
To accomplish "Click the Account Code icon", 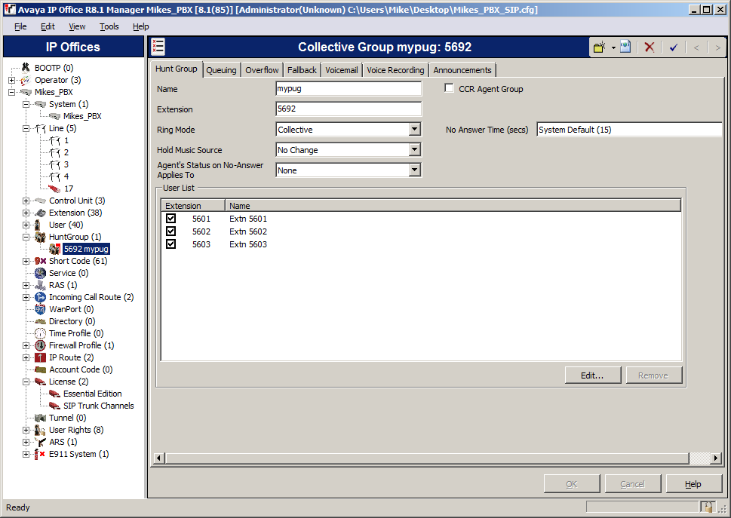I will point(40,369).
